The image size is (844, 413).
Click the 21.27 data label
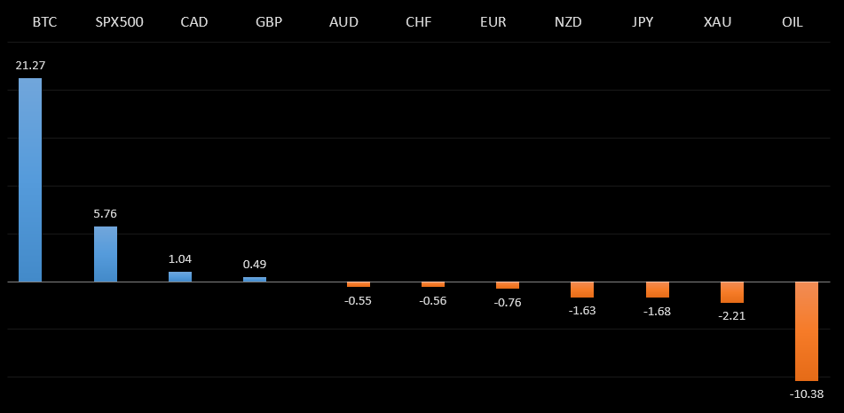pyautogui.click(x=30, y=65)
